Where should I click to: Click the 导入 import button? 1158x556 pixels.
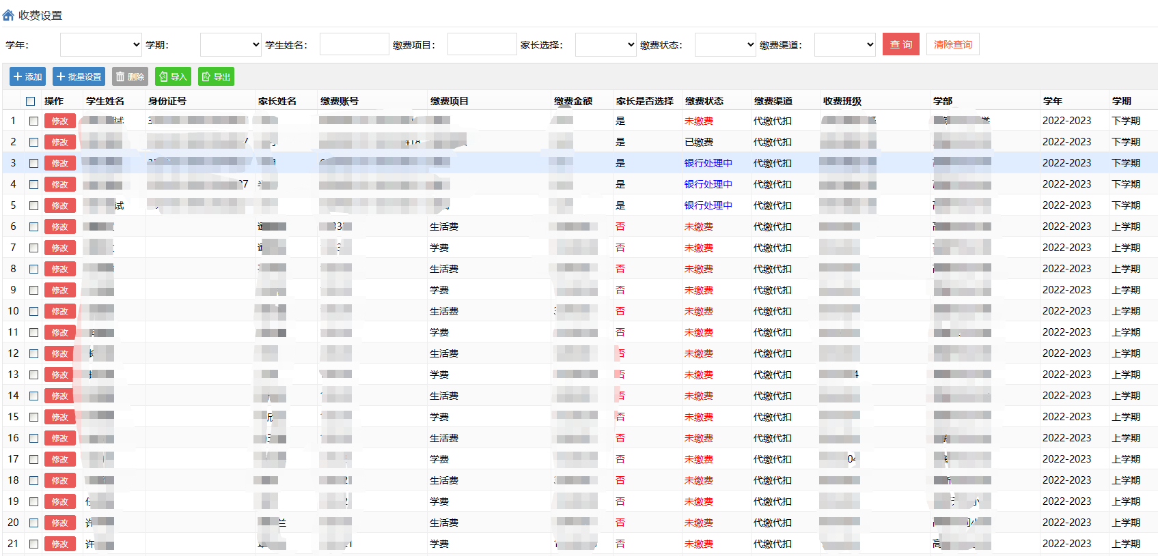pyautogui.click(x=173, y=76)
